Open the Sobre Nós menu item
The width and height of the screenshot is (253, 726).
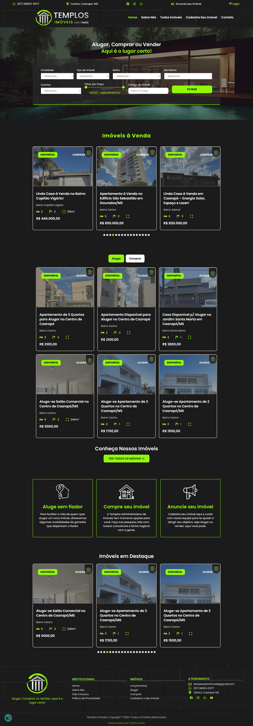point(148,17)
